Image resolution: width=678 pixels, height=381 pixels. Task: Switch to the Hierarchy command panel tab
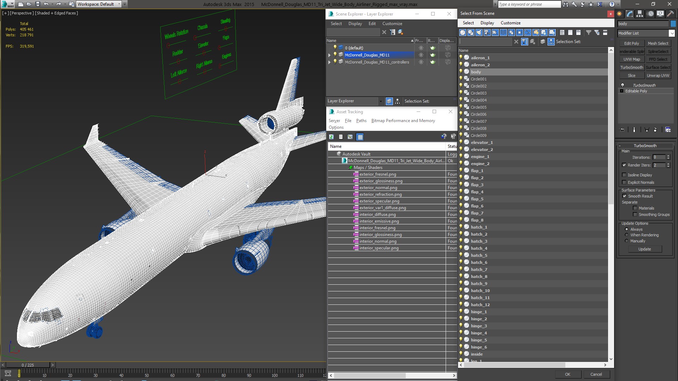[640, 14]
